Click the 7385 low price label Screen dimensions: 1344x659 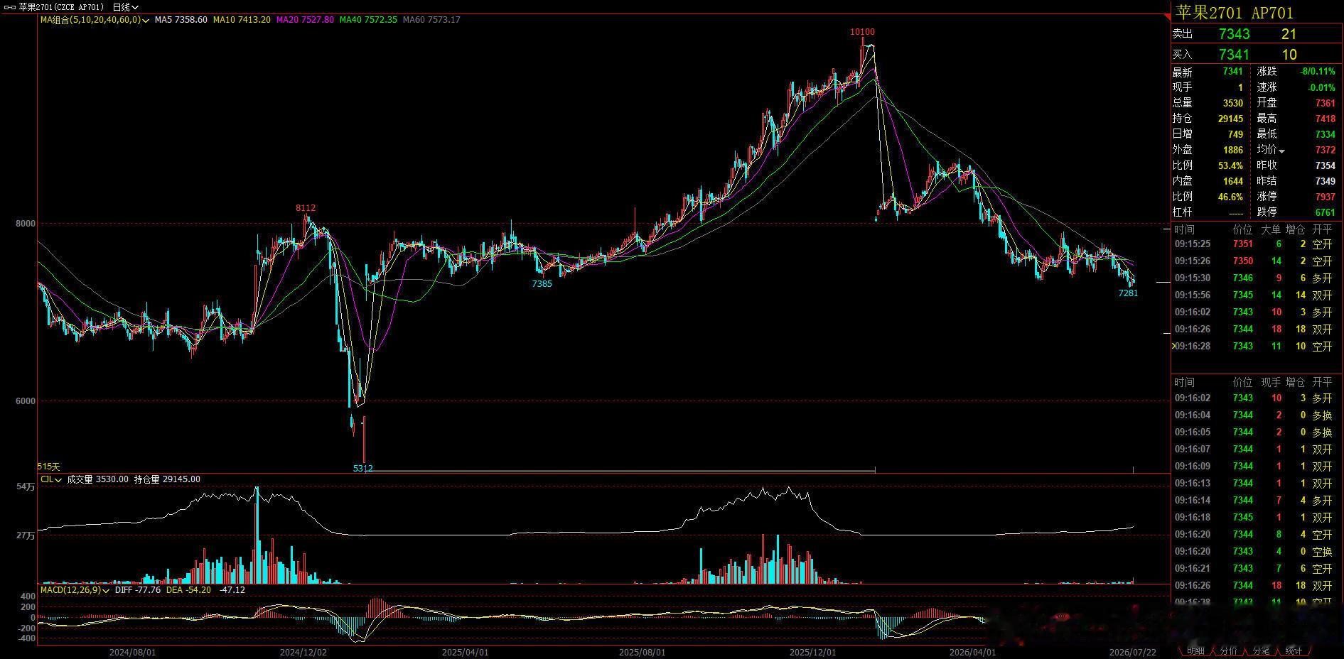[x=542, y=283]
